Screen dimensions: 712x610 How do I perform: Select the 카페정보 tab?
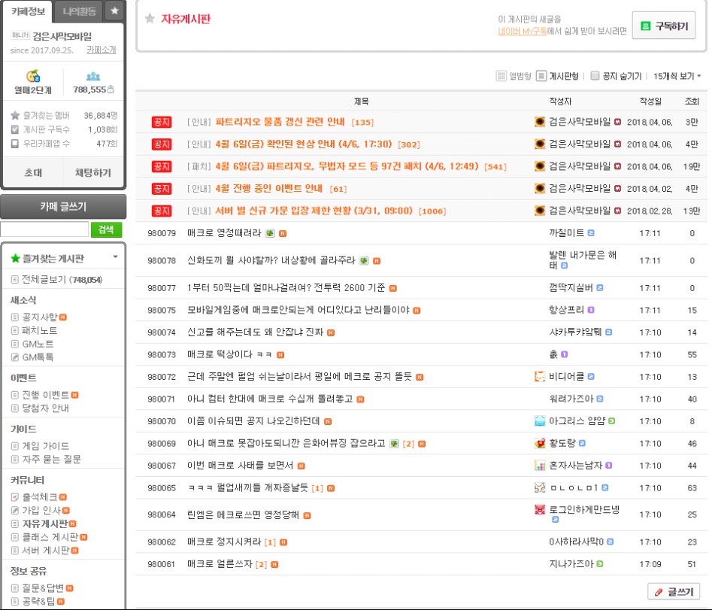click(28, 11)
